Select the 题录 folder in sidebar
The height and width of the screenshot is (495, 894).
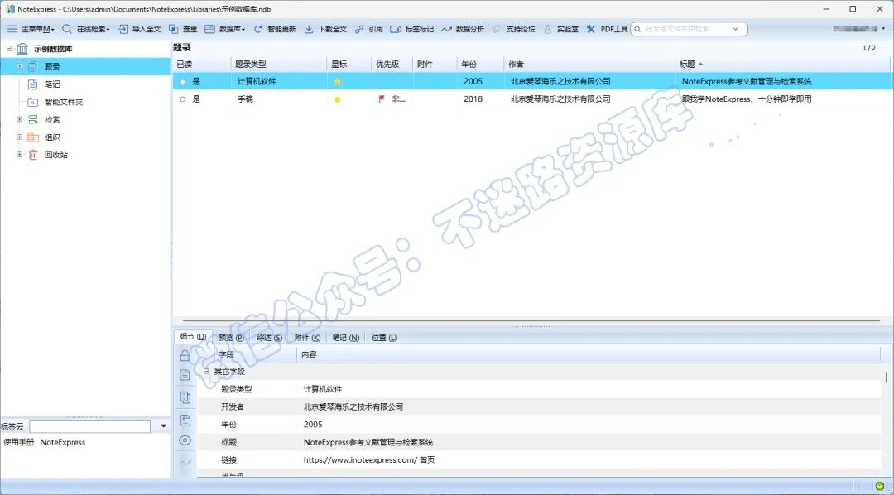(52, 67)
